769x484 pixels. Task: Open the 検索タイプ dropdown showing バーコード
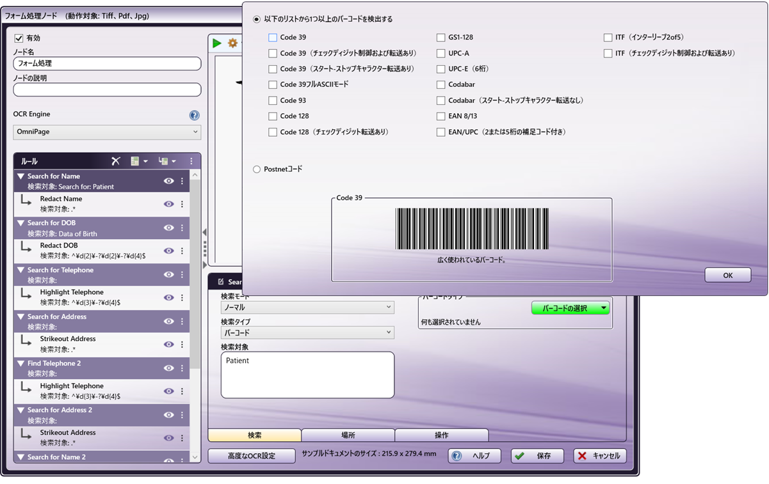(307, 332)
